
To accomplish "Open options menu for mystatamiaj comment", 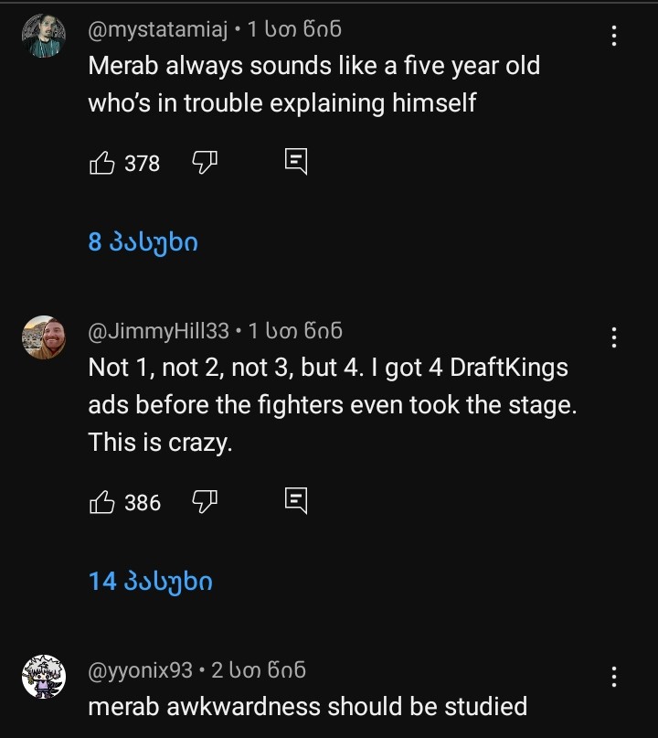I will pos(614,37).
